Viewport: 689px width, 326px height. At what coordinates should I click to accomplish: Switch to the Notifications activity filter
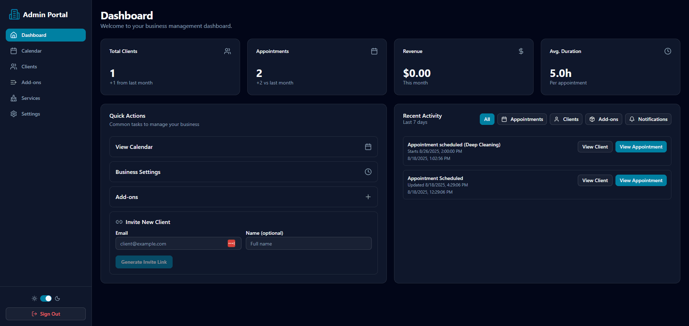point(648,119)
